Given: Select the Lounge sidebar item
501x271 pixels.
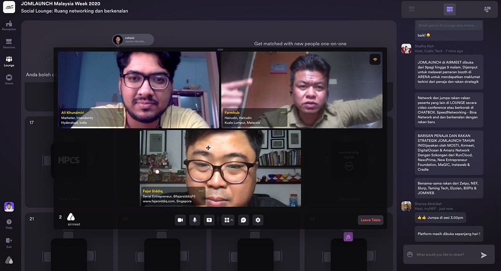Looking at the screenshot, I should (x=9, y=61).
